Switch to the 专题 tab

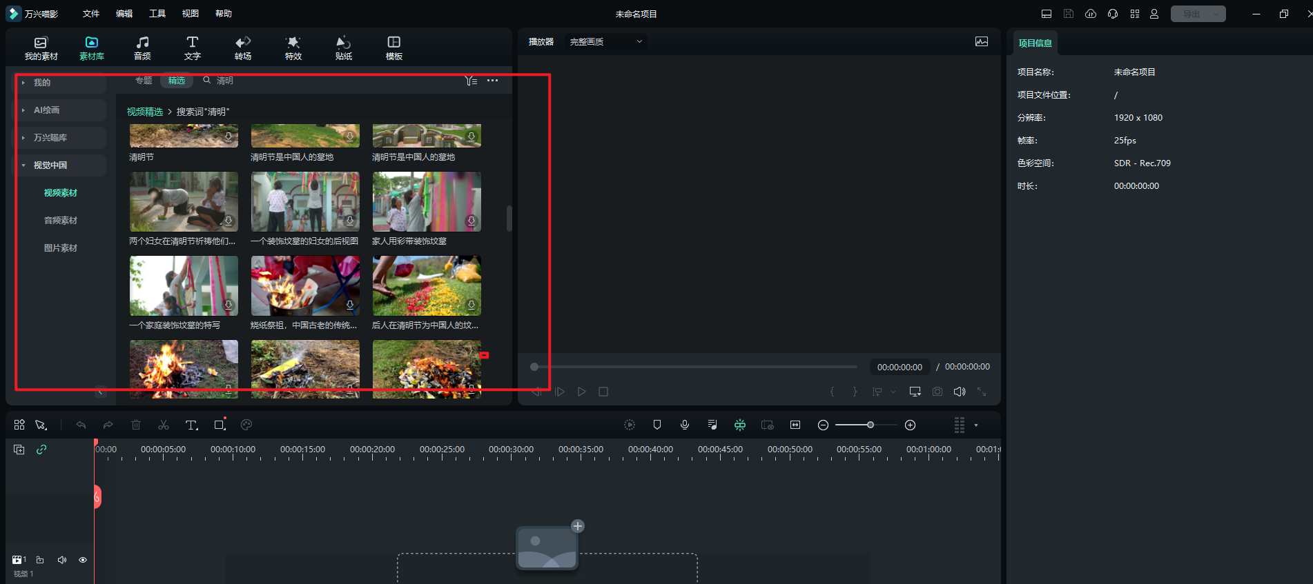tap(144, 81)
